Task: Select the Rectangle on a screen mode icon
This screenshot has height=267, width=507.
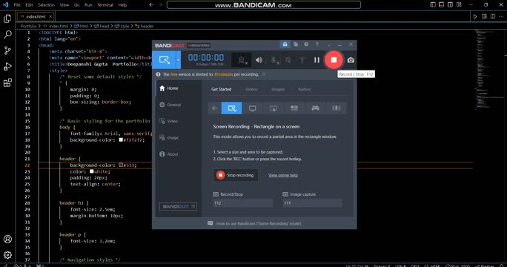Action: click(x=231, y=108)
